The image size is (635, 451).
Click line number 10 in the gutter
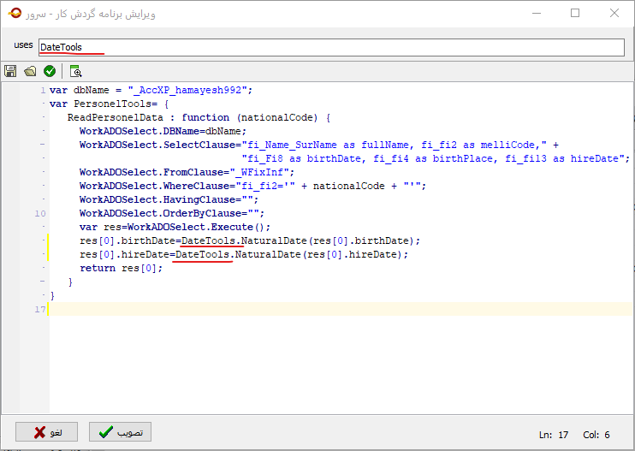(x=40, y=213)
